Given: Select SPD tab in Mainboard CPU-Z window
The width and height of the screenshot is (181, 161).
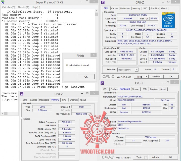Looking at the screenshot, I should click(x=145, y=89).
